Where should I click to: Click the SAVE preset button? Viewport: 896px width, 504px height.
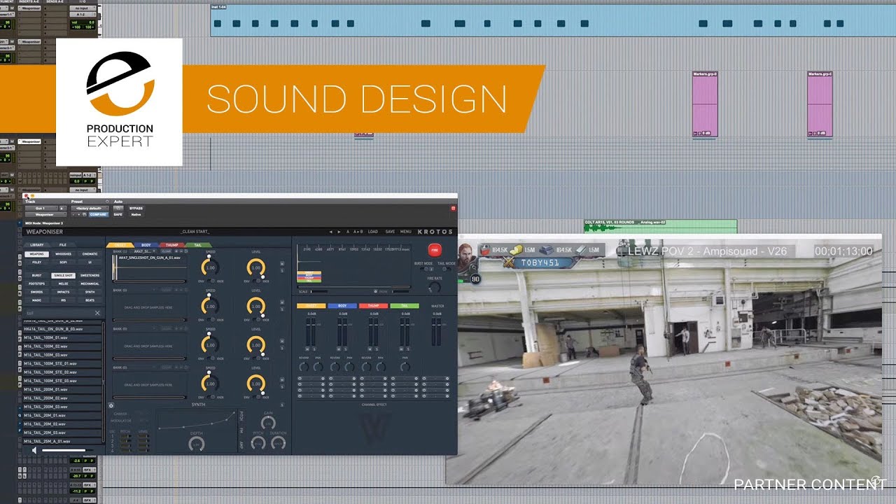coord(390,231)
